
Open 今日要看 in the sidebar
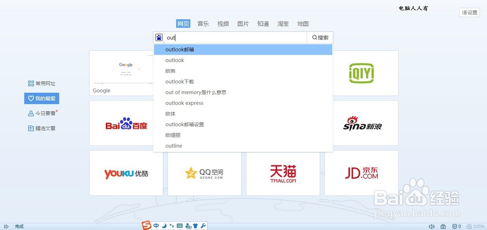click(41, 114)
